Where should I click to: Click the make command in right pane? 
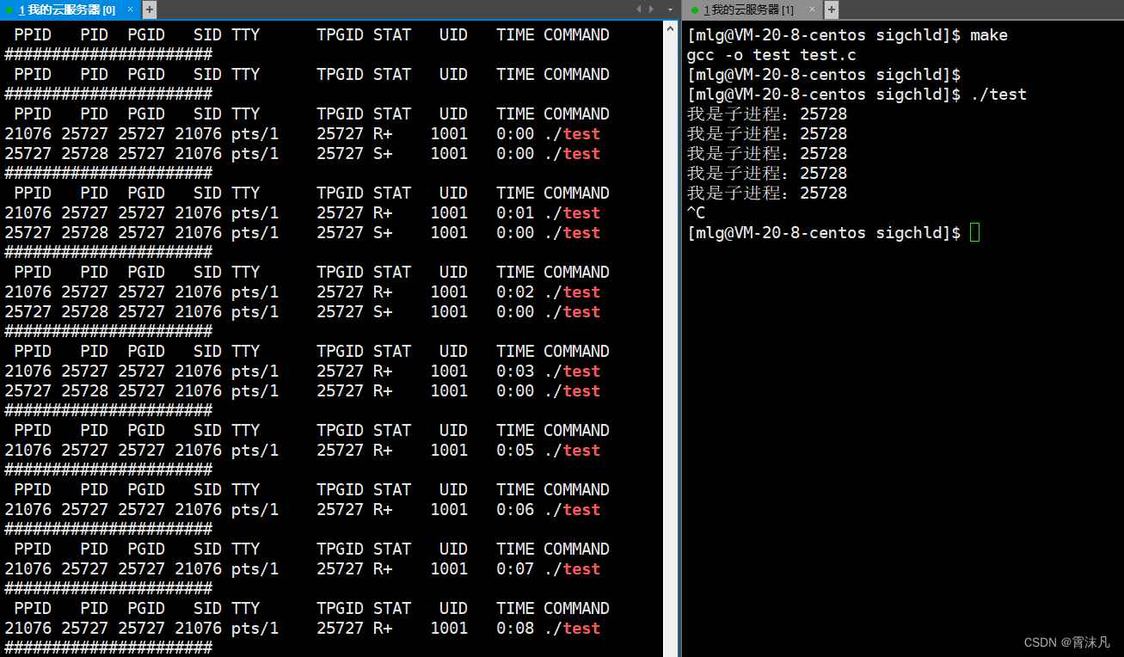pyautogui.click(x=988, y=34)
